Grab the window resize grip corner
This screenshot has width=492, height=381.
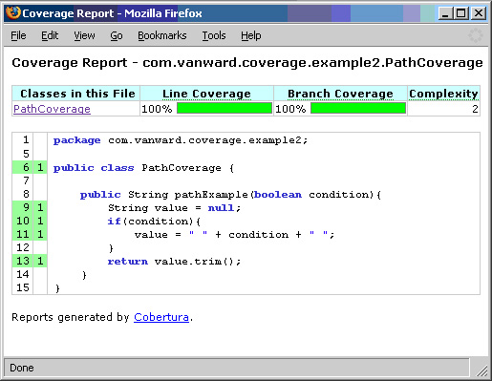481,370
